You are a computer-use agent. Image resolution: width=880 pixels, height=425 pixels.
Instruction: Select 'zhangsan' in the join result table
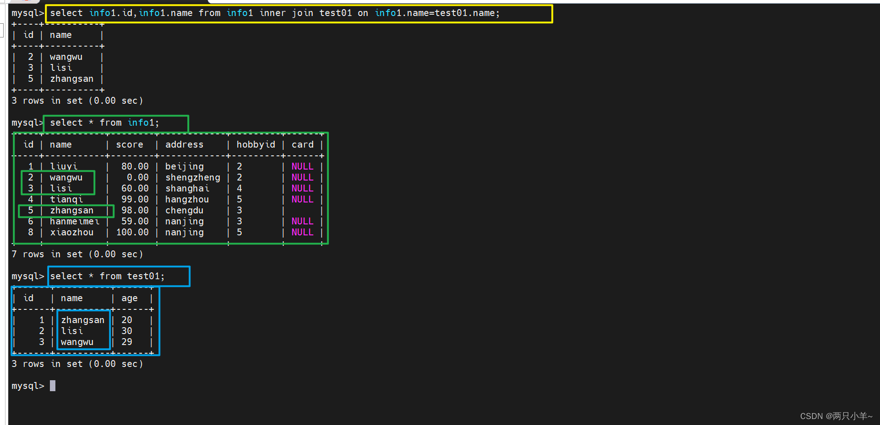coord(71,79)
